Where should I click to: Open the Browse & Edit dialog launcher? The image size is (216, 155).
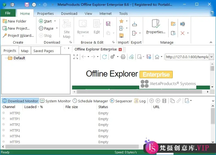[x=113, y=42]
